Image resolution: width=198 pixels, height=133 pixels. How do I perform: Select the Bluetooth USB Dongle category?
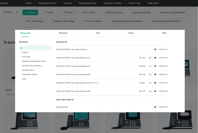click(64, 21)
